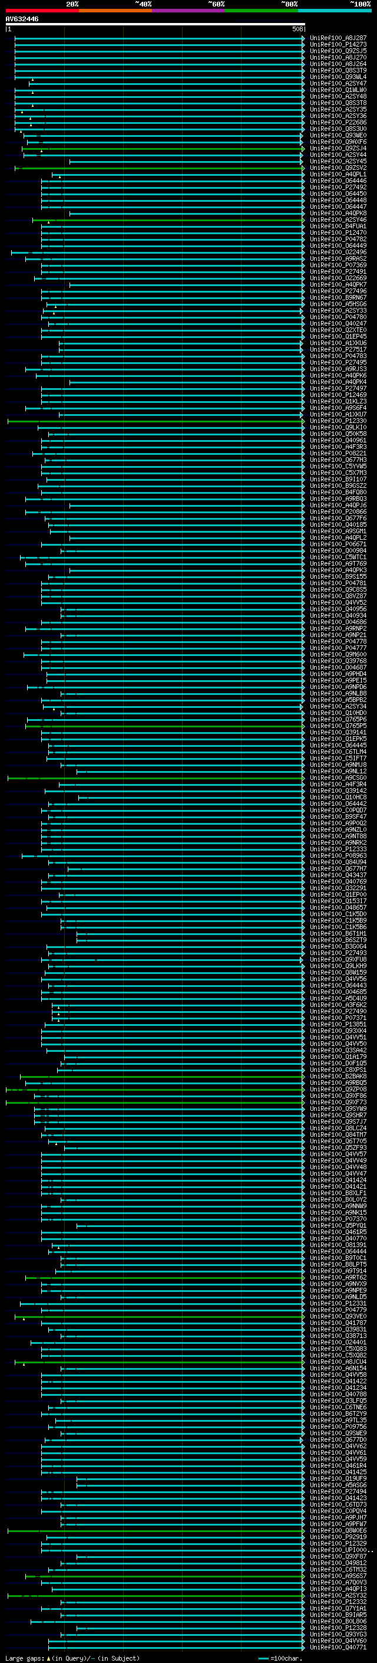377x1663 pixels.
Task: Select the UniRef100_O22496 label
Action: click(338, 252)
